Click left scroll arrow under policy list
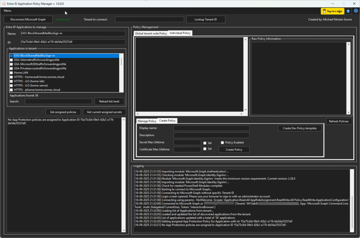The image size is (360, 238). point(137,114)
